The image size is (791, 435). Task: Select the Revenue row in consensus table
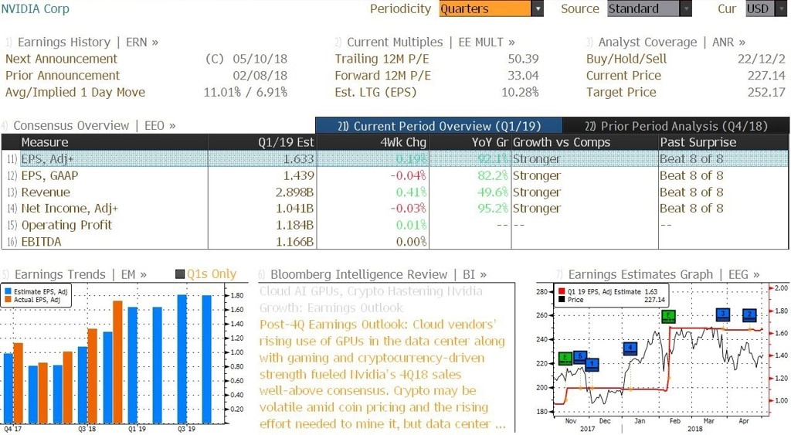(395, 192)
